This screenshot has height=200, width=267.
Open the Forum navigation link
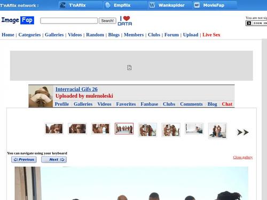click(x=171, y=35)
